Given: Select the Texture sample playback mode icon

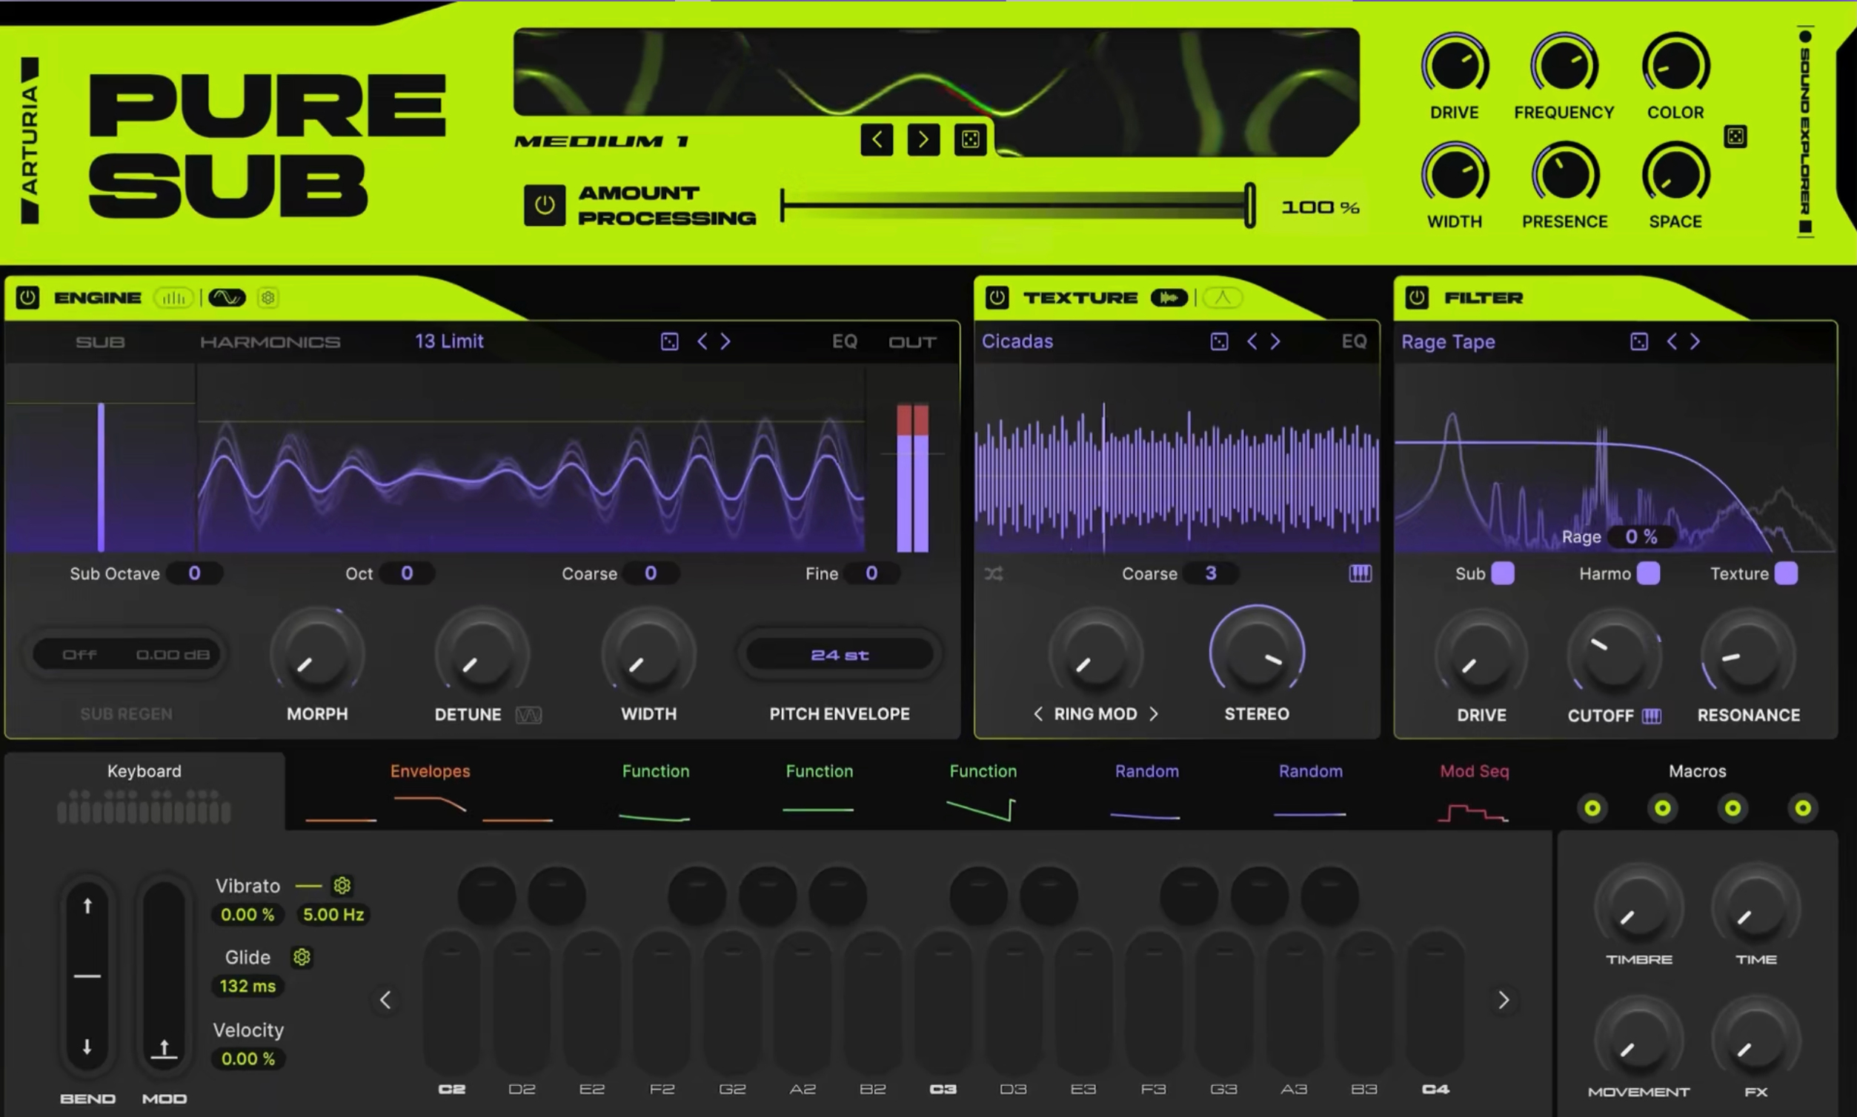Looking at the screenshot, I should (1169, 298).
